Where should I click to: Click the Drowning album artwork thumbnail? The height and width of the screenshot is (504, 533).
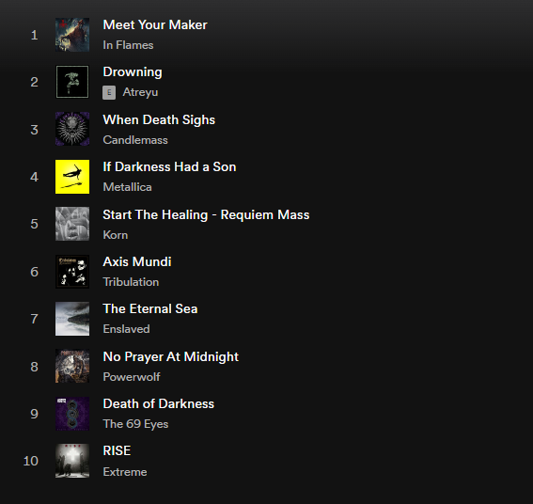72,82
